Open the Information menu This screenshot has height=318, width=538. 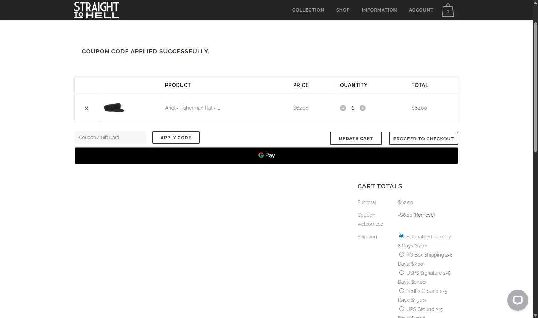click(379, 10)
